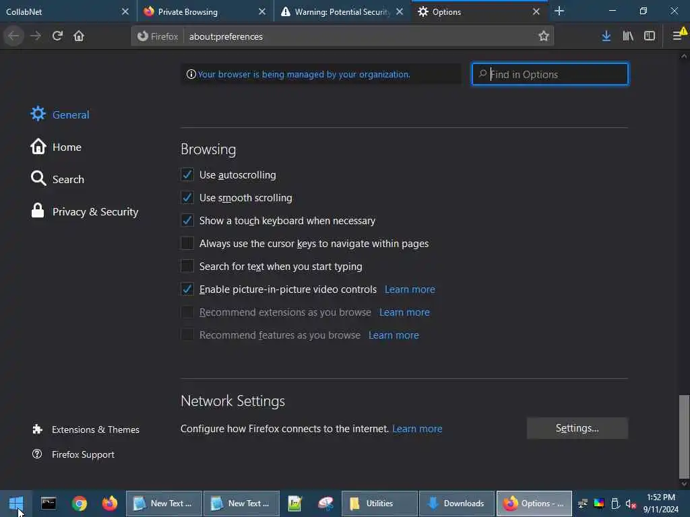Click the forward navigation arrow

coord(36,36)
